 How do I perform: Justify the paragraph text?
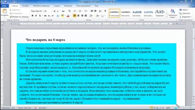point(86,16)
